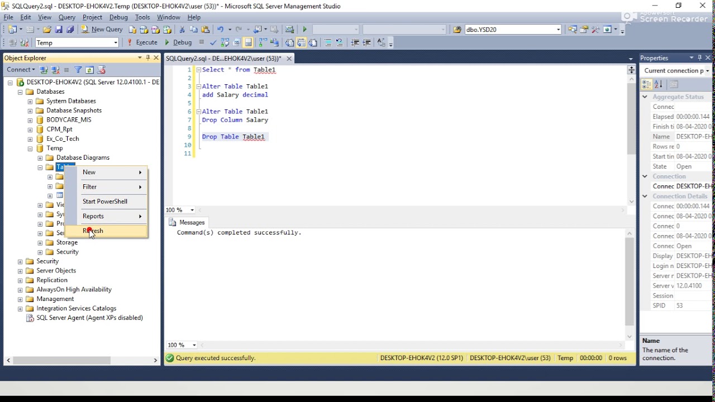This screenshot has width=715, height=402.
Task: Click the Increase Indent icon
Action: 366,42
